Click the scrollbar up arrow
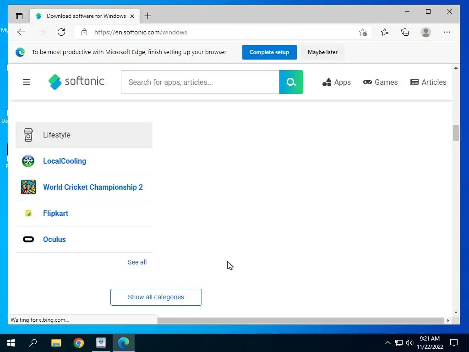The height and width of the screenshot is (352, 469). click(456, 68)
